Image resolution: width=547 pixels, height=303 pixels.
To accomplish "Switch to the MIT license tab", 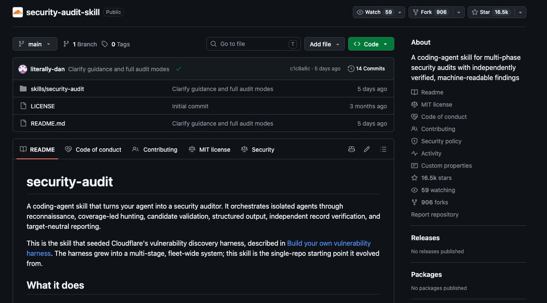I will 209,149.
